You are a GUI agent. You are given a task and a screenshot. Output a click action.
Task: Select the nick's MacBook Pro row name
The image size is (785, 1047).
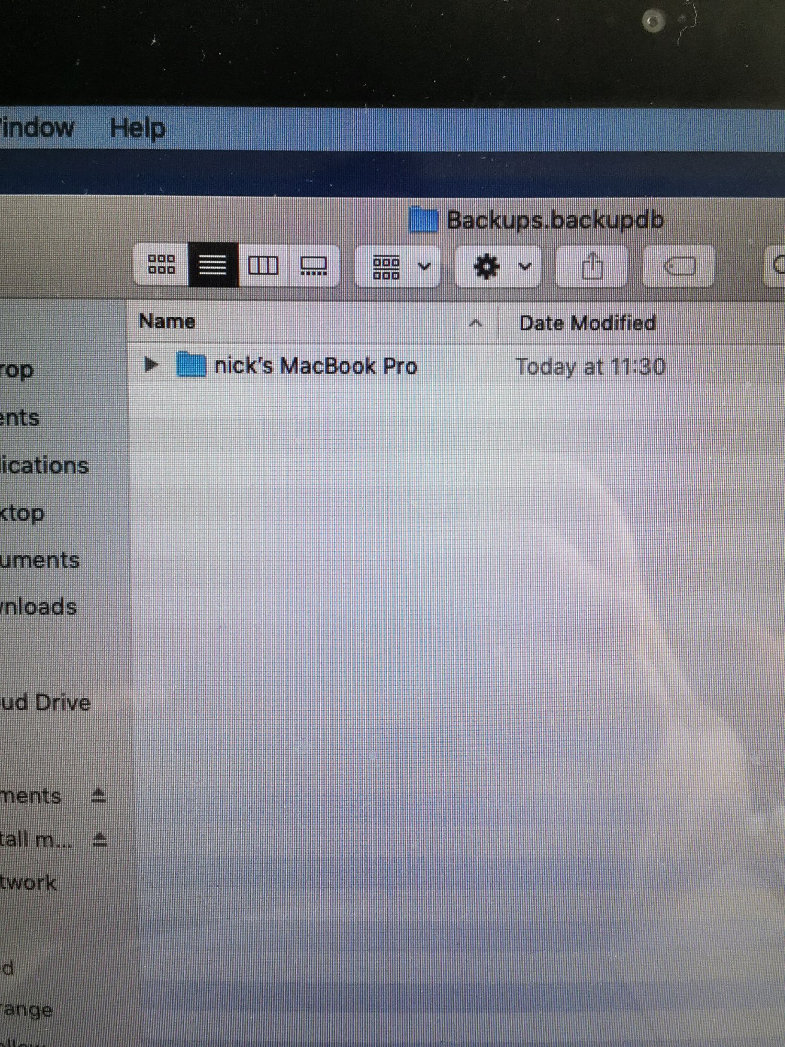click(x=316, y=366)
